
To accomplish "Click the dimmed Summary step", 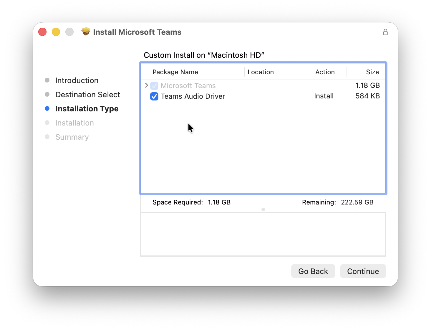I will [x=72, y=137].
